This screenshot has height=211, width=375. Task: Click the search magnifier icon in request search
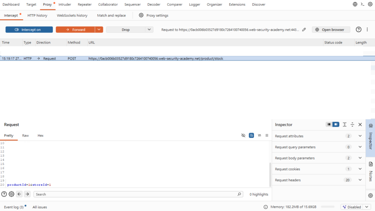coord(239,194)
